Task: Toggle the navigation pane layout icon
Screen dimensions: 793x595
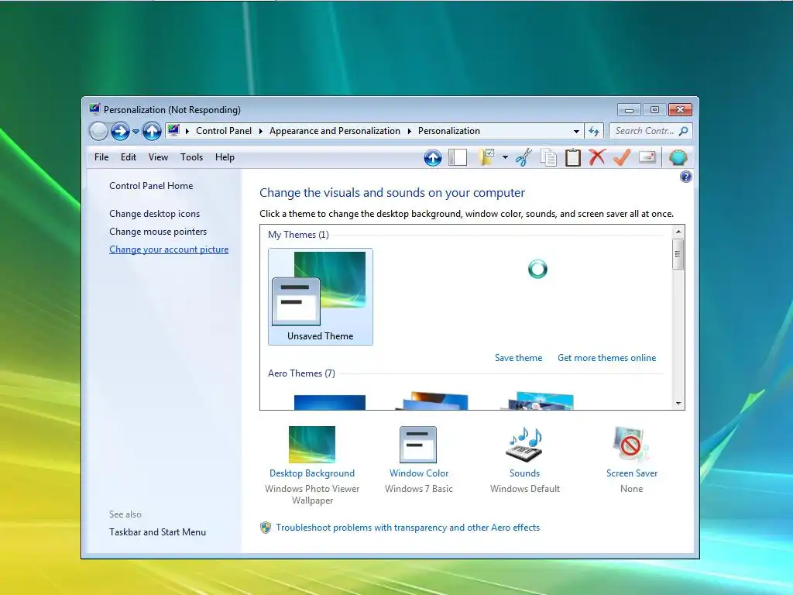Action: tap(457, 157)
